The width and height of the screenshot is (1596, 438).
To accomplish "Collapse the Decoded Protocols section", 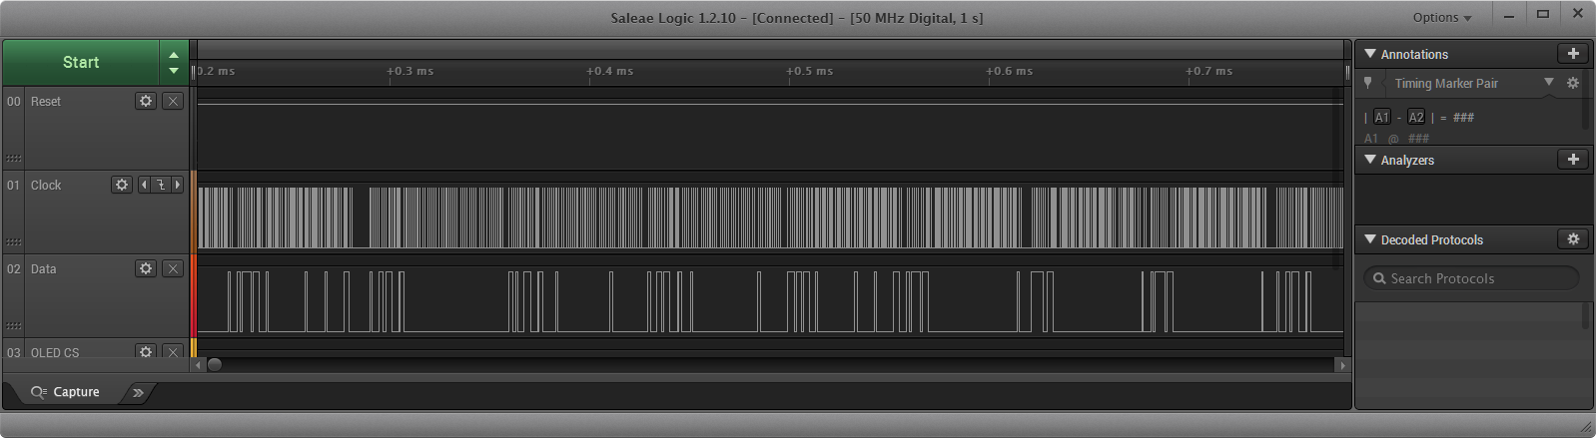I will pyautogui.click(x=1370, y=239).
